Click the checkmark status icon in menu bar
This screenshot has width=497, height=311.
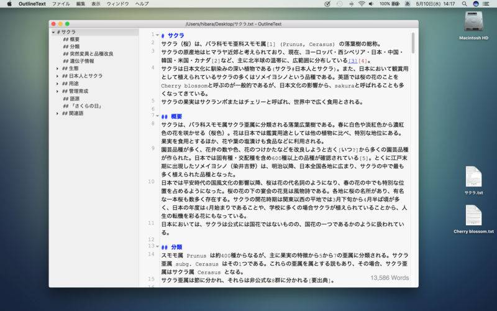328,4
